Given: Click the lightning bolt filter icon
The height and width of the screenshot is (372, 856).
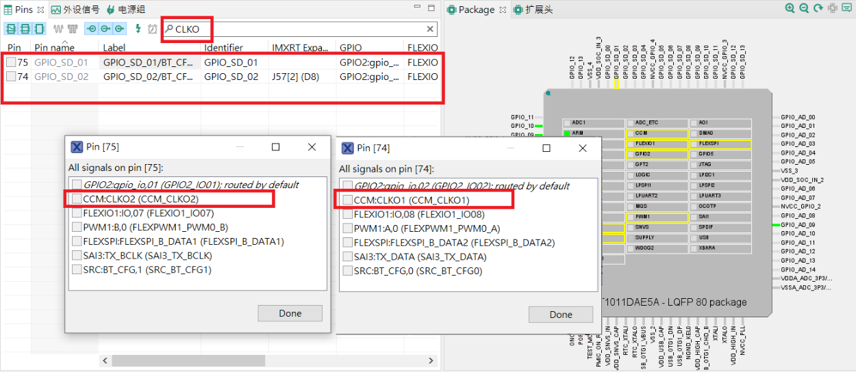Looking at the screenshot, I should pos(138,29).
